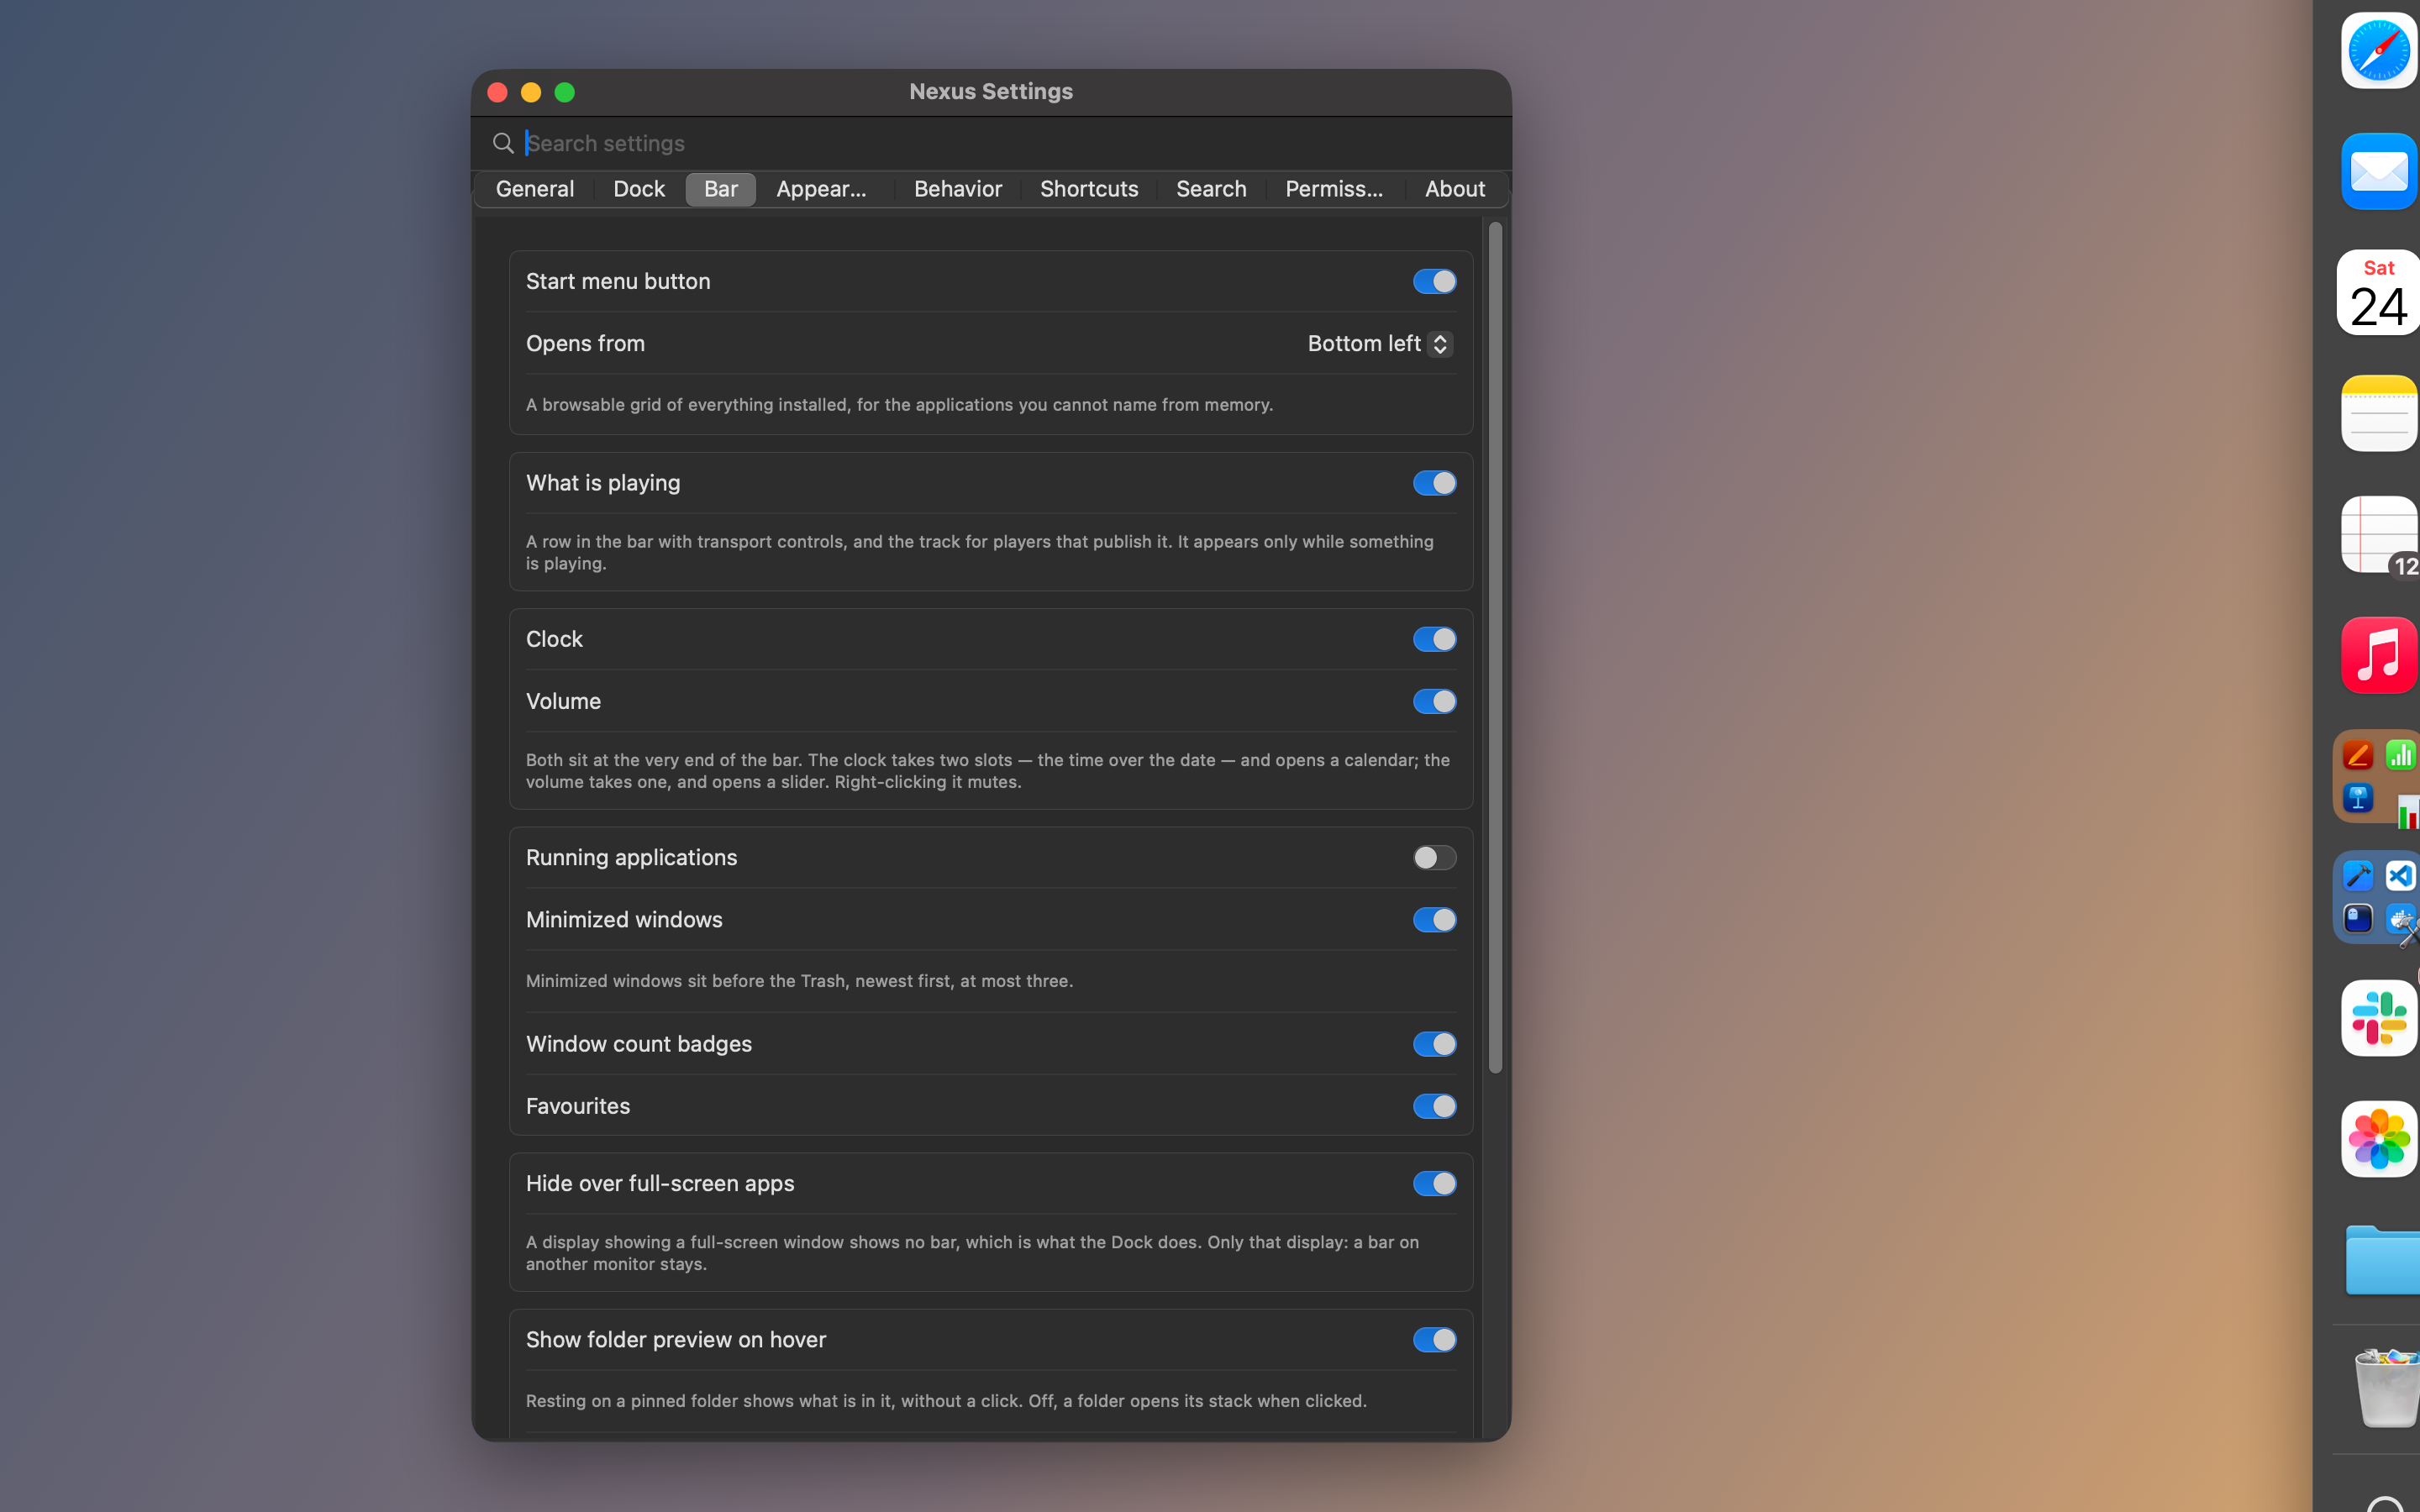Enable the Running applications toggle
Screen dimensions: 2420x1512
point(1434,858)
